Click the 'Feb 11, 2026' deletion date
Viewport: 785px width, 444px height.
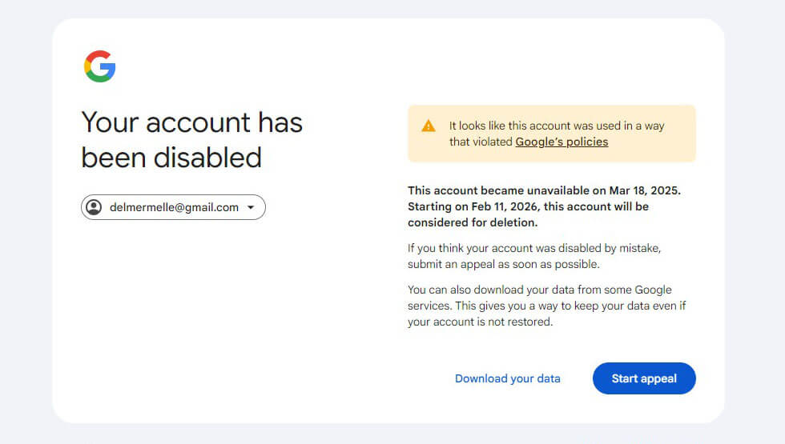pyautogui.click(x=505, y=206)
